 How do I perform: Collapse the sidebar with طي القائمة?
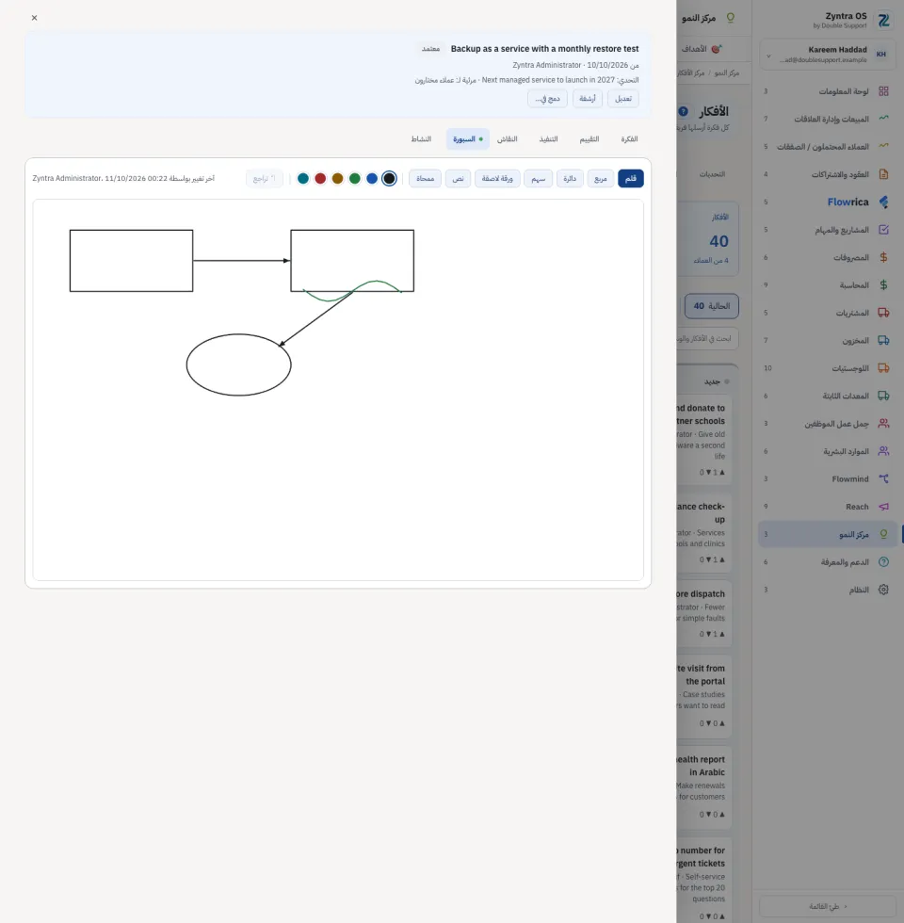click(x=828, y=906)
